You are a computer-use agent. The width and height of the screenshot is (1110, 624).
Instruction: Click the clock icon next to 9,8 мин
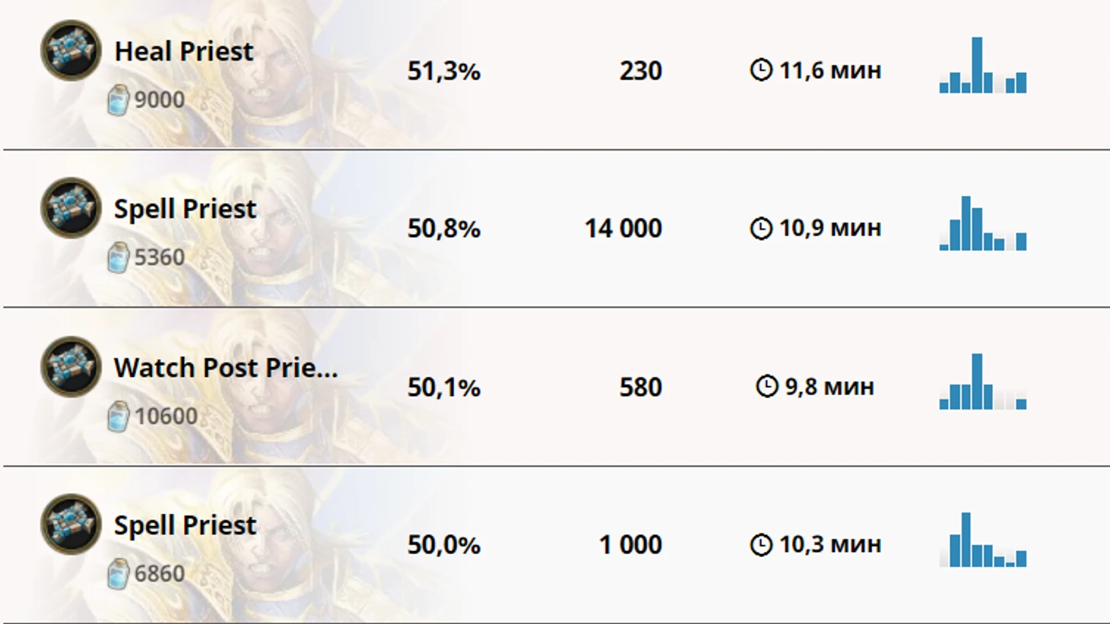click(x=767, y=387)
